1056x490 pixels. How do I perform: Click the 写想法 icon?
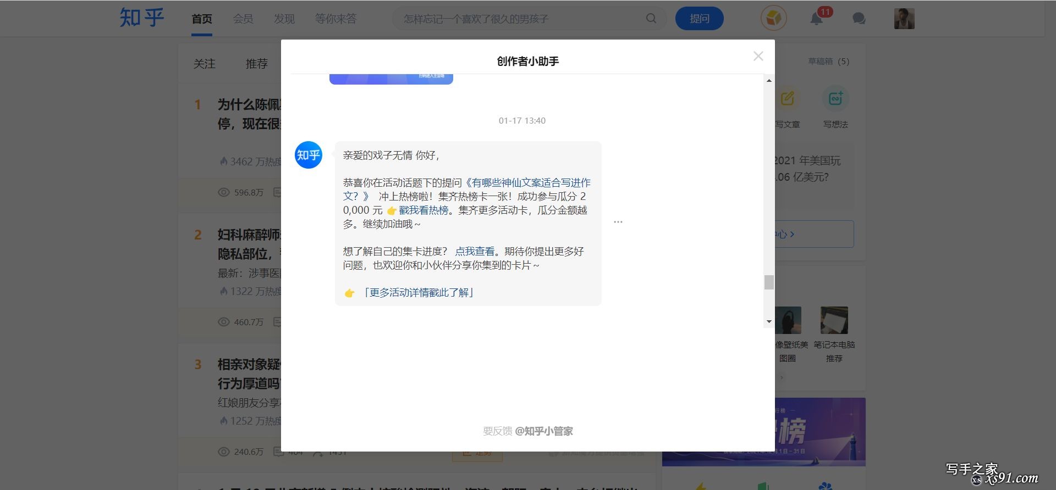pyautogui.click(x=835, y=99)
